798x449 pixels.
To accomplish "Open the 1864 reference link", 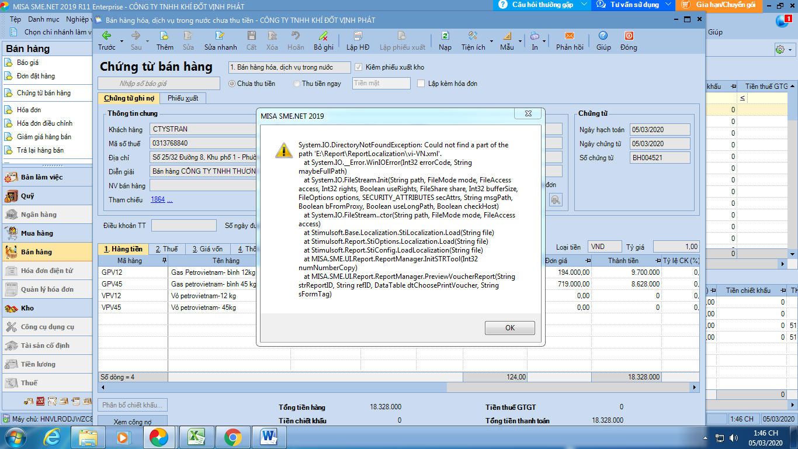I will [158, 200].
